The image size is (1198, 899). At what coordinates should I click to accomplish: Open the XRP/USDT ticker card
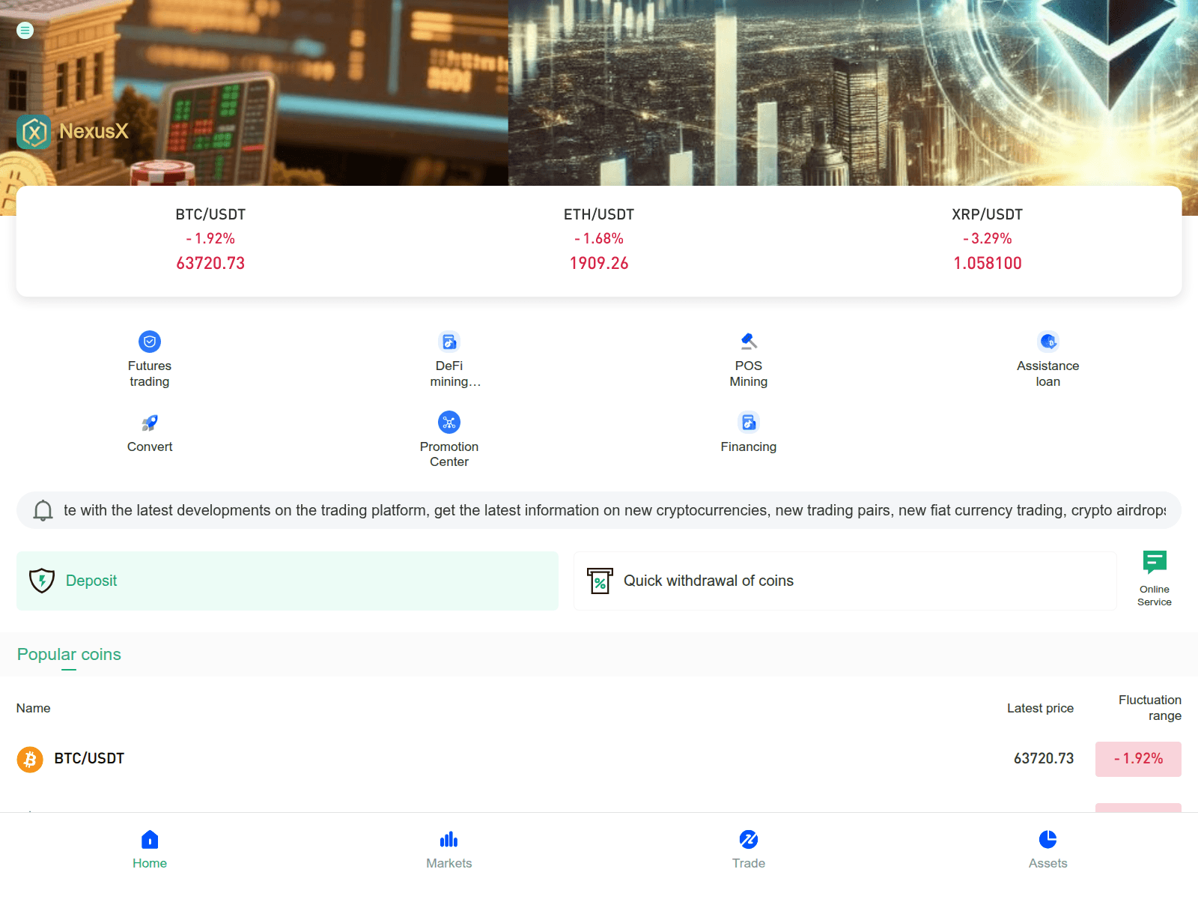point(988,239)
